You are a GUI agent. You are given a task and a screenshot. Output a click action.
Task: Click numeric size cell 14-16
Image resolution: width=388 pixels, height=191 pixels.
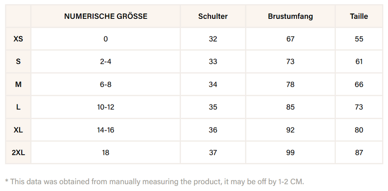point(106,130)
